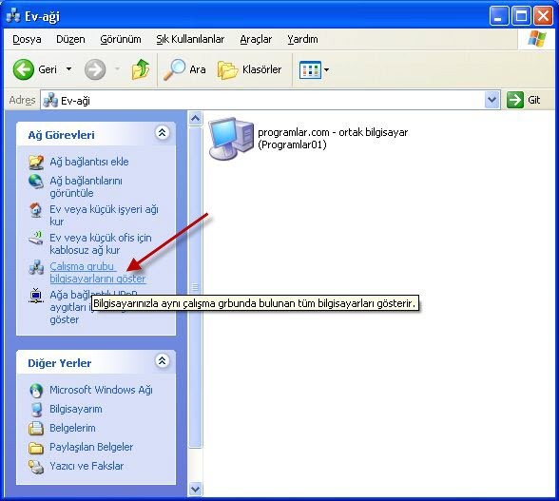Click the sidebar vertical scrollbar thumb
559x501 pixels.
point(195,287)
